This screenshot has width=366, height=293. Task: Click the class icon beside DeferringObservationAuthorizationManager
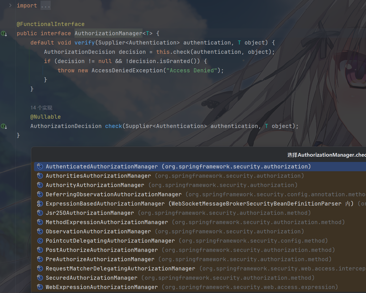pyautogui.click(x=40, y=194)
